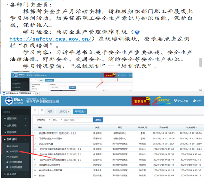
Task: Close the 培训记录 tab
Action: point(85,111)
